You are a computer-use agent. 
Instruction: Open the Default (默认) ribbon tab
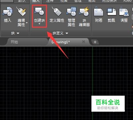coord(22,1)
